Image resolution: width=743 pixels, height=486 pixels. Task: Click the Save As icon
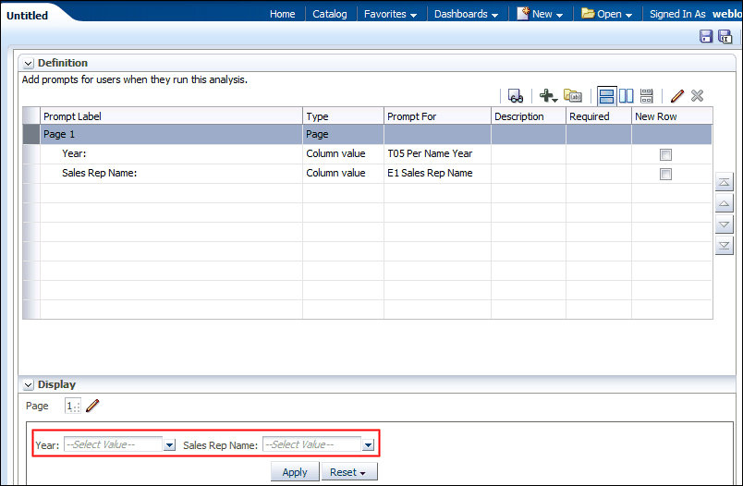pyautogui.click(x=725, y=36)
